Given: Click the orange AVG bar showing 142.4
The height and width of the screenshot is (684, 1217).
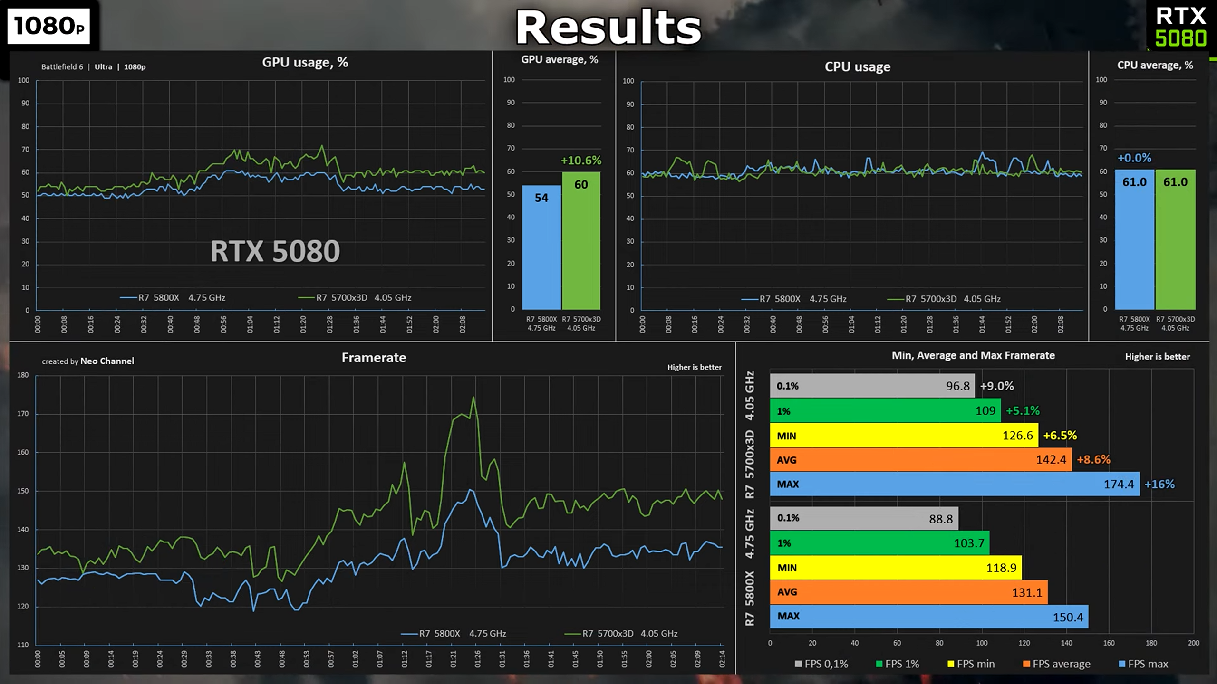Looking at the screenshot, I should [x=921, y=460].
